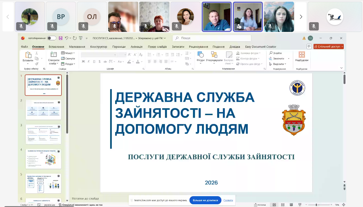Switch to the Вставлення tab

pos(56,47)
